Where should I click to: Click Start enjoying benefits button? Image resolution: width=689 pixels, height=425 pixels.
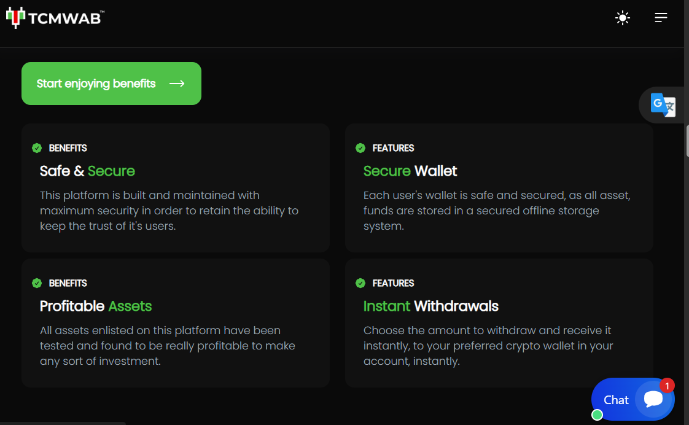click(111, 84)
